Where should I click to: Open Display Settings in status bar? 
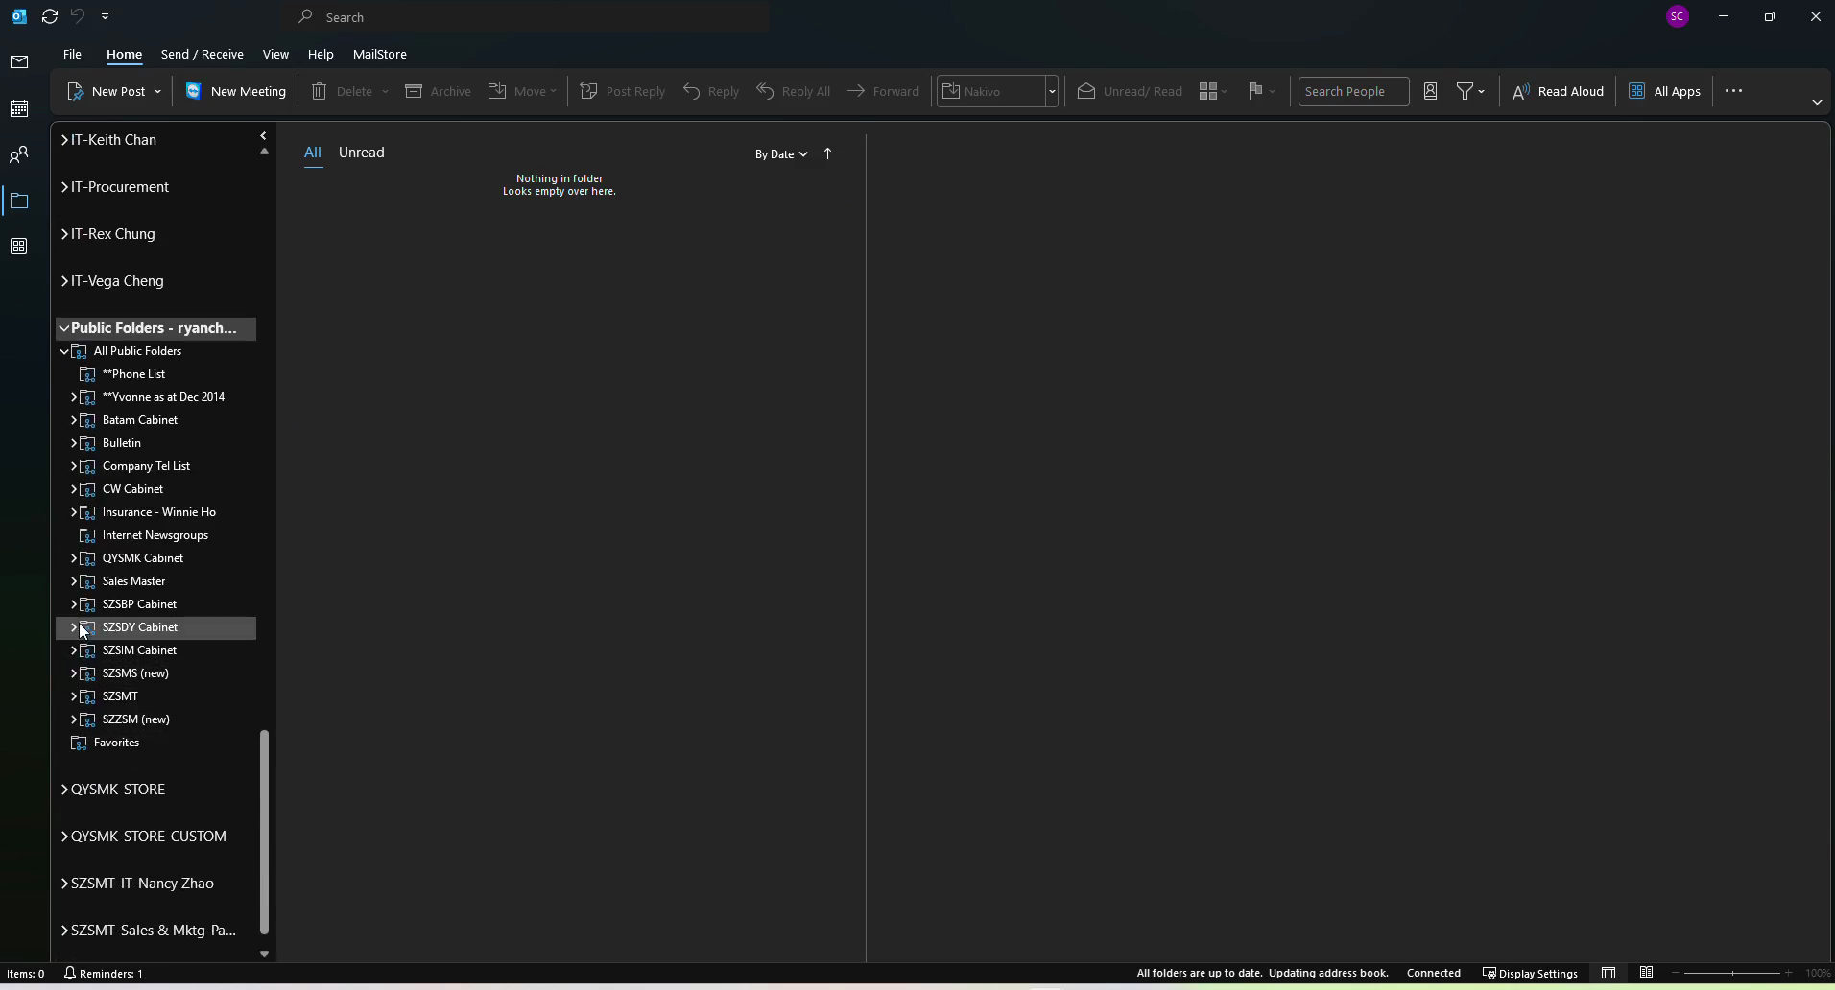1530,974
